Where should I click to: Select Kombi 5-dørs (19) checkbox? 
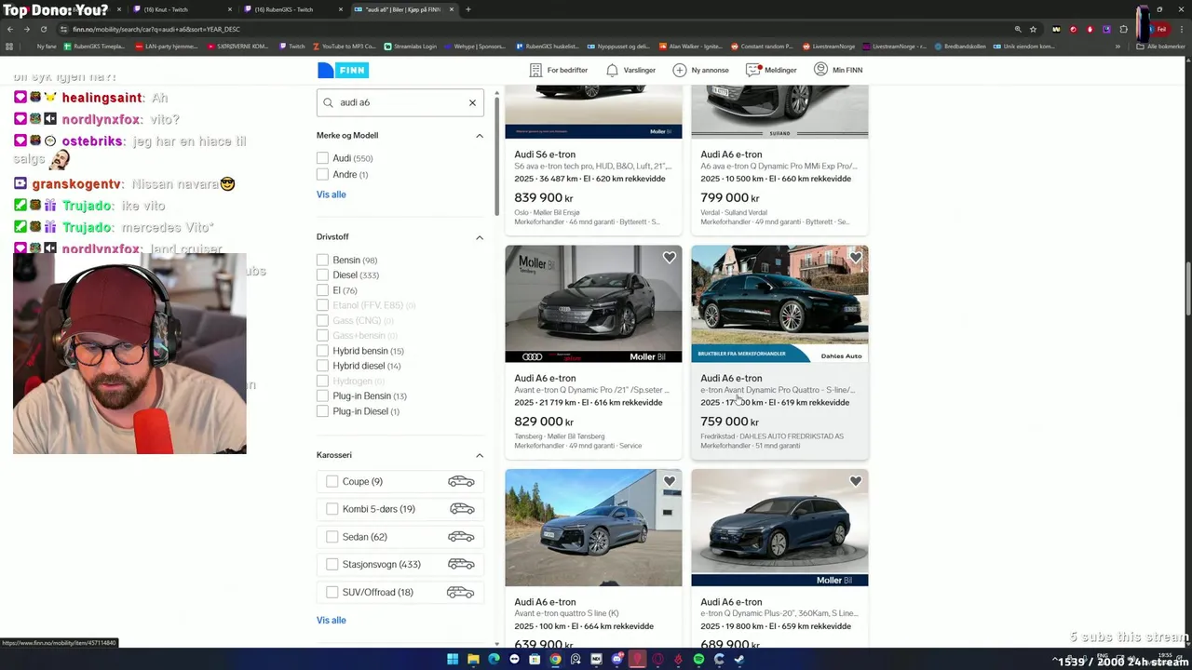[x=332, y=509]
